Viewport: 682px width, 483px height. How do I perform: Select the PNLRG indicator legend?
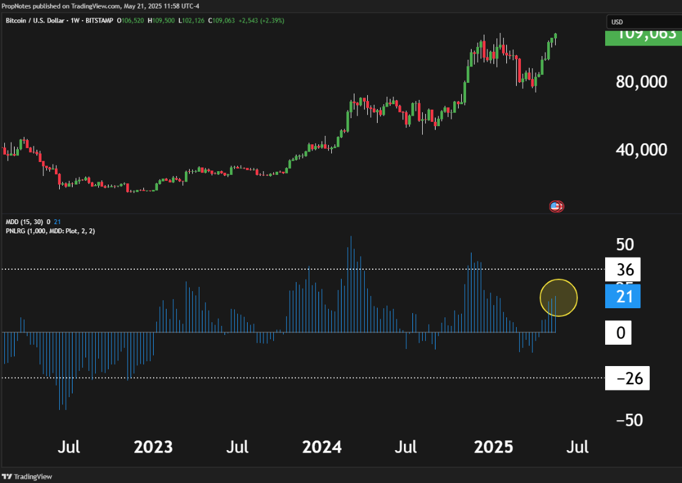pos(50,231)
